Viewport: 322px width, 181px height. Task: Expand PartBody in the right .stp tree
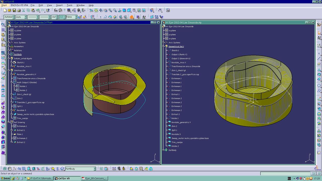(164, 150)
